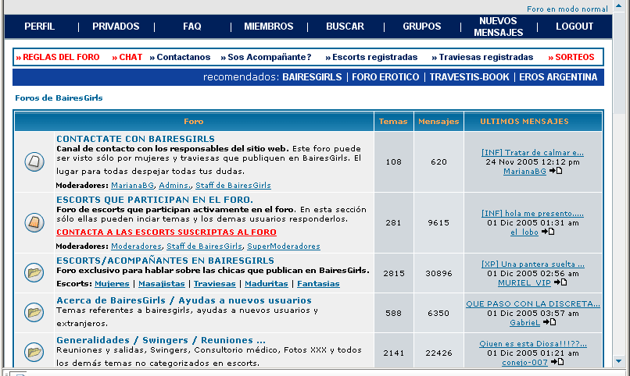Click moderator Admins. link
The width and height of the screenshot is (630, 376).
(175, 185)
